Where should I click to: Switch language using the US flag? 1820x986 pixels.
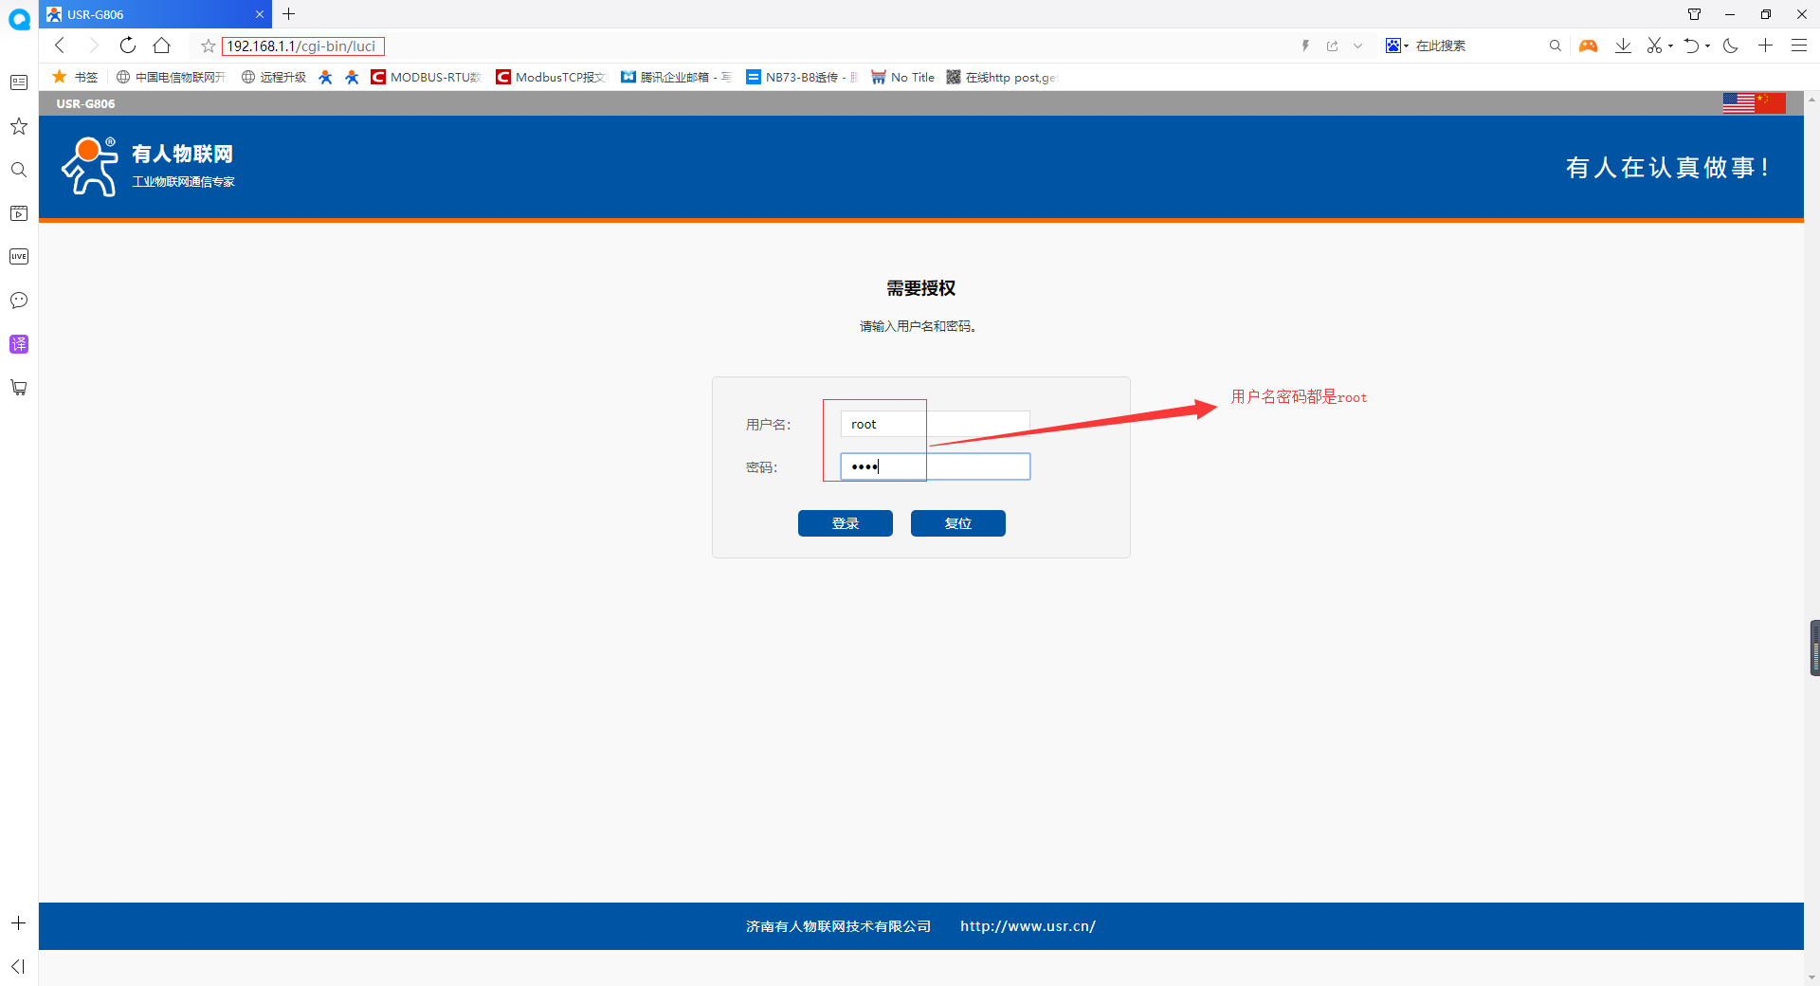[x=1738, y=103]
